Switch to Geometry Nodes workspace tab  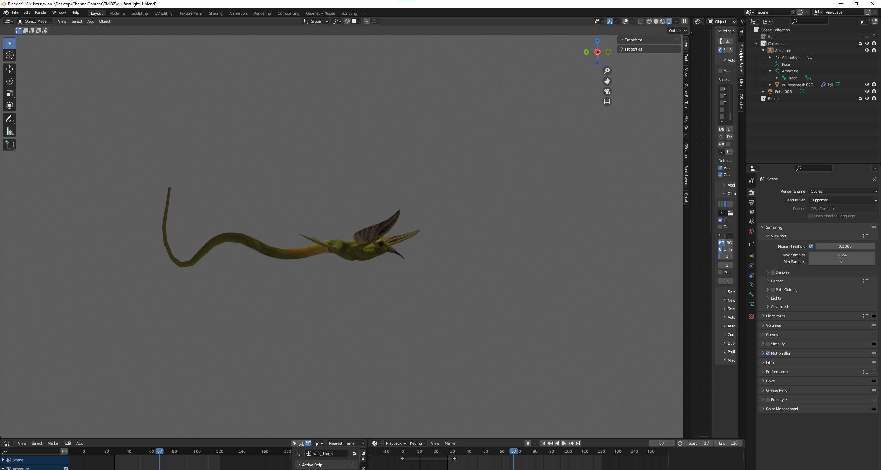click(x=320, y=13)
